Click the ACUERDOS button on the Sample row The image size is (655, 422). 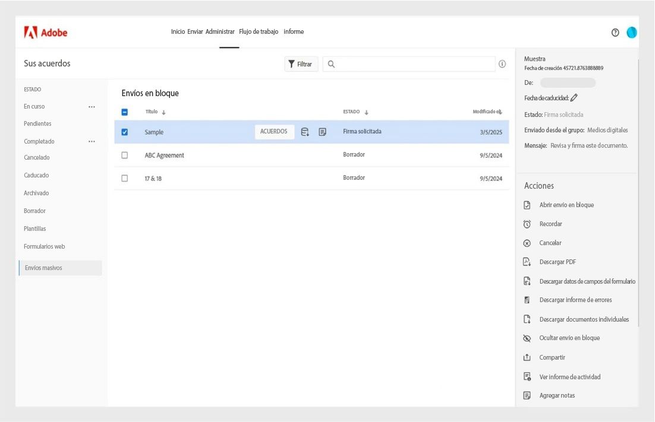(x=274, y=132)
